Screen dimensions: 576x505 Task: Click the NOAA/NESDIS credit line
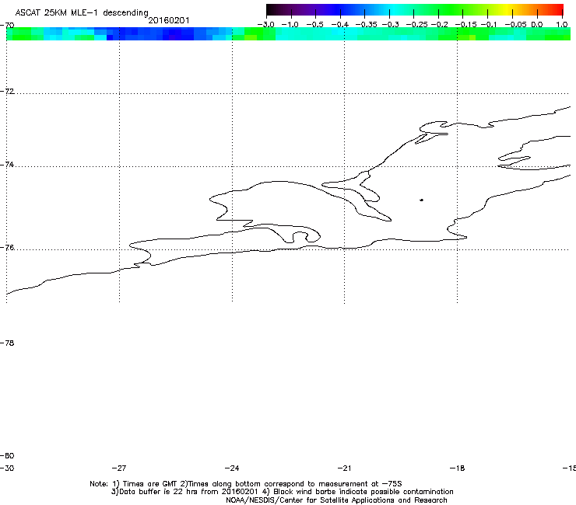(x=336, y=500)
